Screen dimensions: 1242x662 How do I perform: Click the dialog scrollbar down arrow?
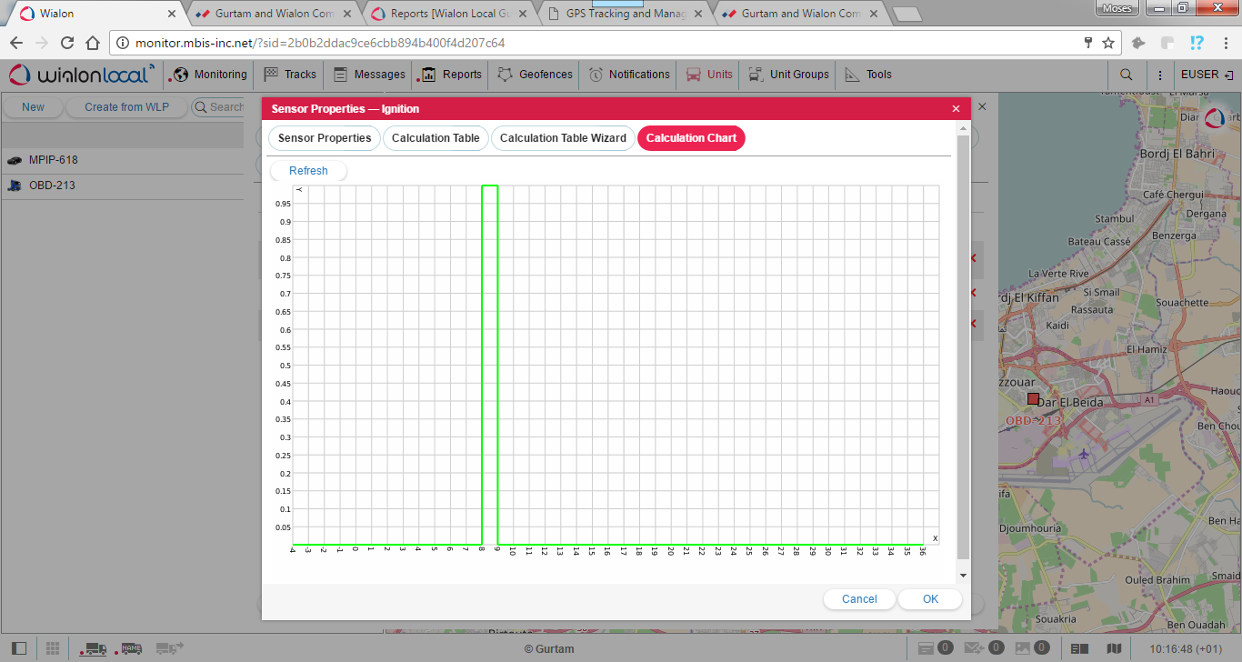pos(963,576)
